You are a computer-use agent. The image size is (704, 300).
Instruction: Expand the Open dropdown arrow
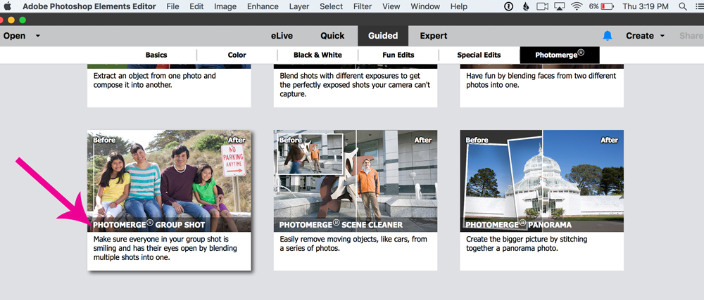tap(38, 36)
